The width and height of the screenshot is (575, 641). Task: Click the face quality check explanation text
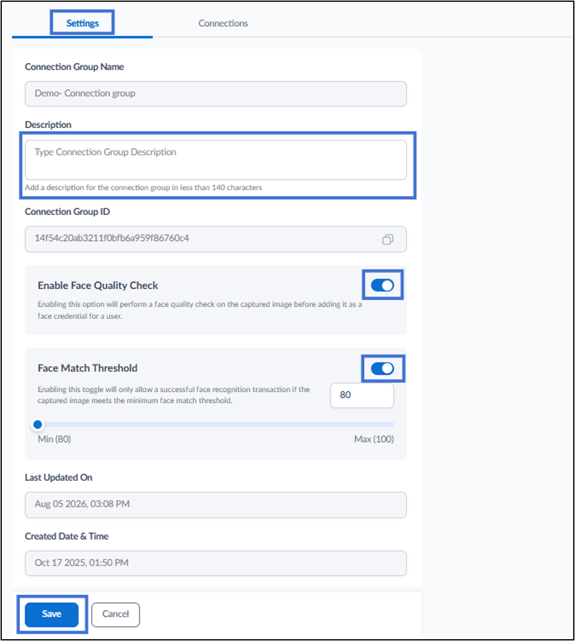200,310
